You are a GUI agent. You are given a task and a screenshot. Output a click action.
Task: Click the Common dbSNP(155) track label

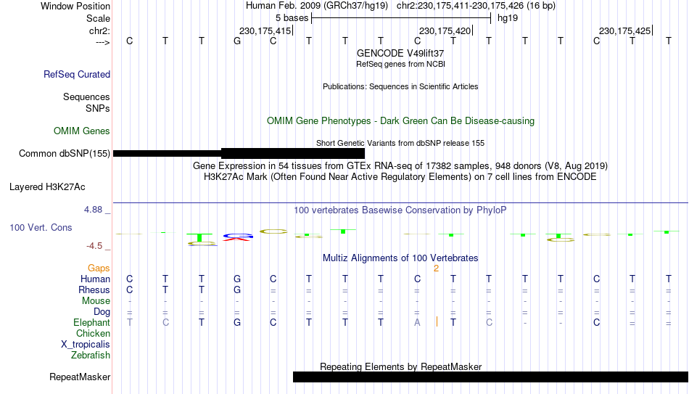(x=65, y=154)
